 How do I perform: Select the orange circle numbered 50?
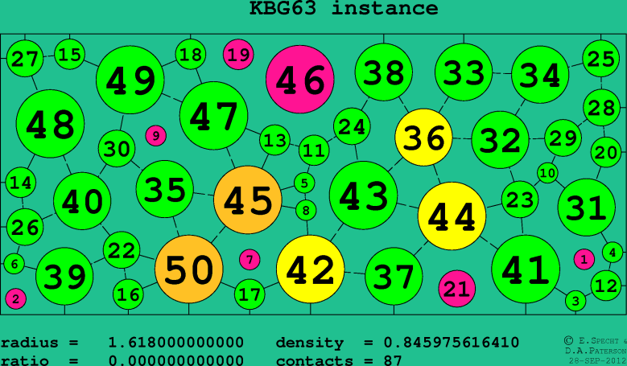click(188, 269)
